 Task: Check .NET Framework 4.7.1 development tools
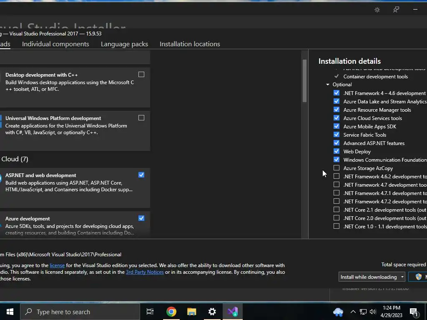coord(337,193)
